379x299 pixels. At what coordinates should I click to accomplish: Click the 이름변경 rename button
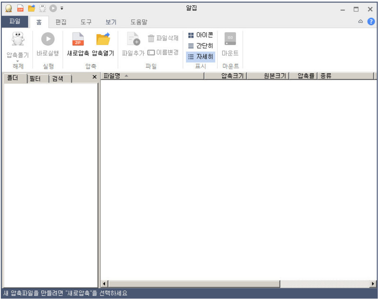coord(163,52)
